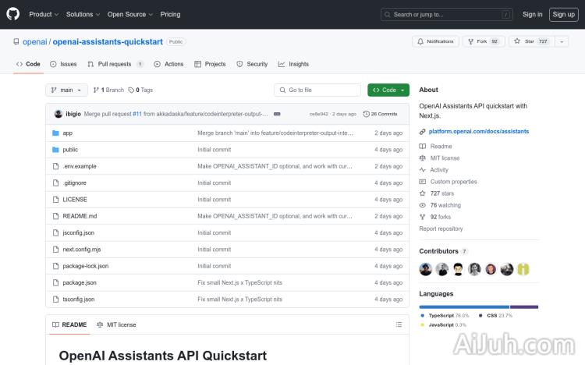Open the Contributors heading link

click(443, 251)
